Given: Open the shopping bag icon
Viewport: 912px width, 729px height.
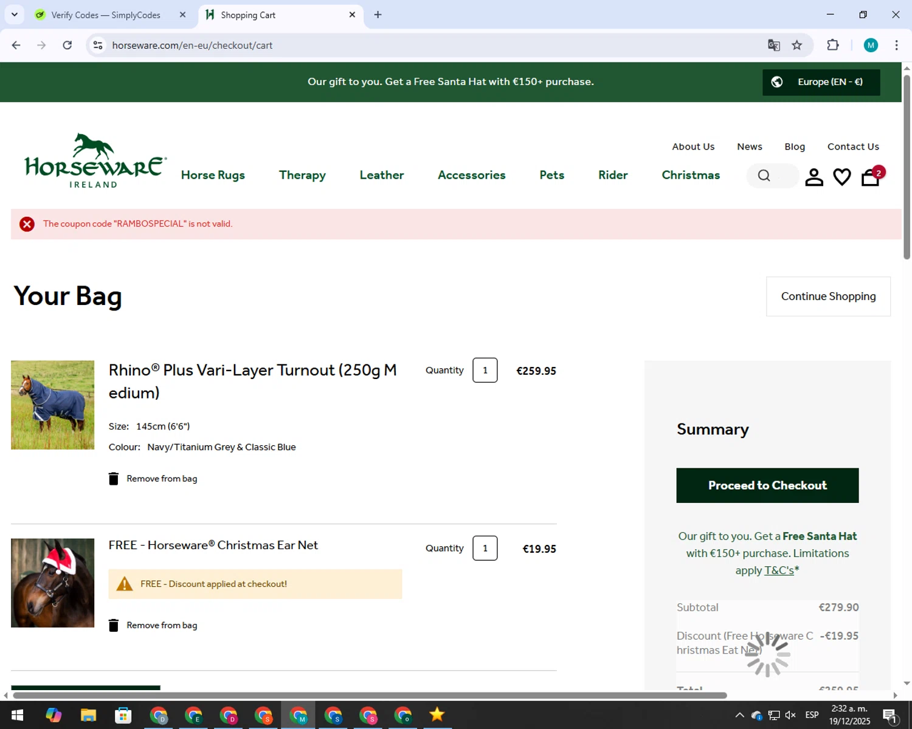Looking at the screenshot, I should [871, 177].
